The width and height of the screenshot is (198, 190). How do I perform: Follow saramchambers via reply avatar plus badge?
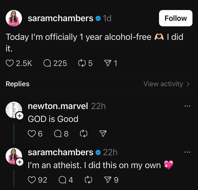click(x=19, y=162)
